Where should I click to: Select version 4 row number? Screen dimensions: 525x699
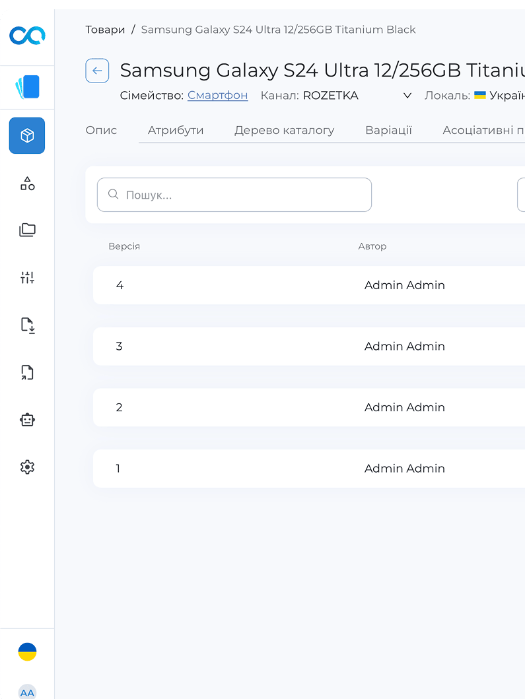coord(120,285)
